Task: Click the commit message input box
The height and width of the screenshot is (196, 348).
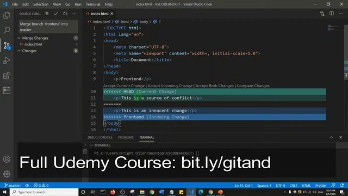Action: [x=48, y=27]
